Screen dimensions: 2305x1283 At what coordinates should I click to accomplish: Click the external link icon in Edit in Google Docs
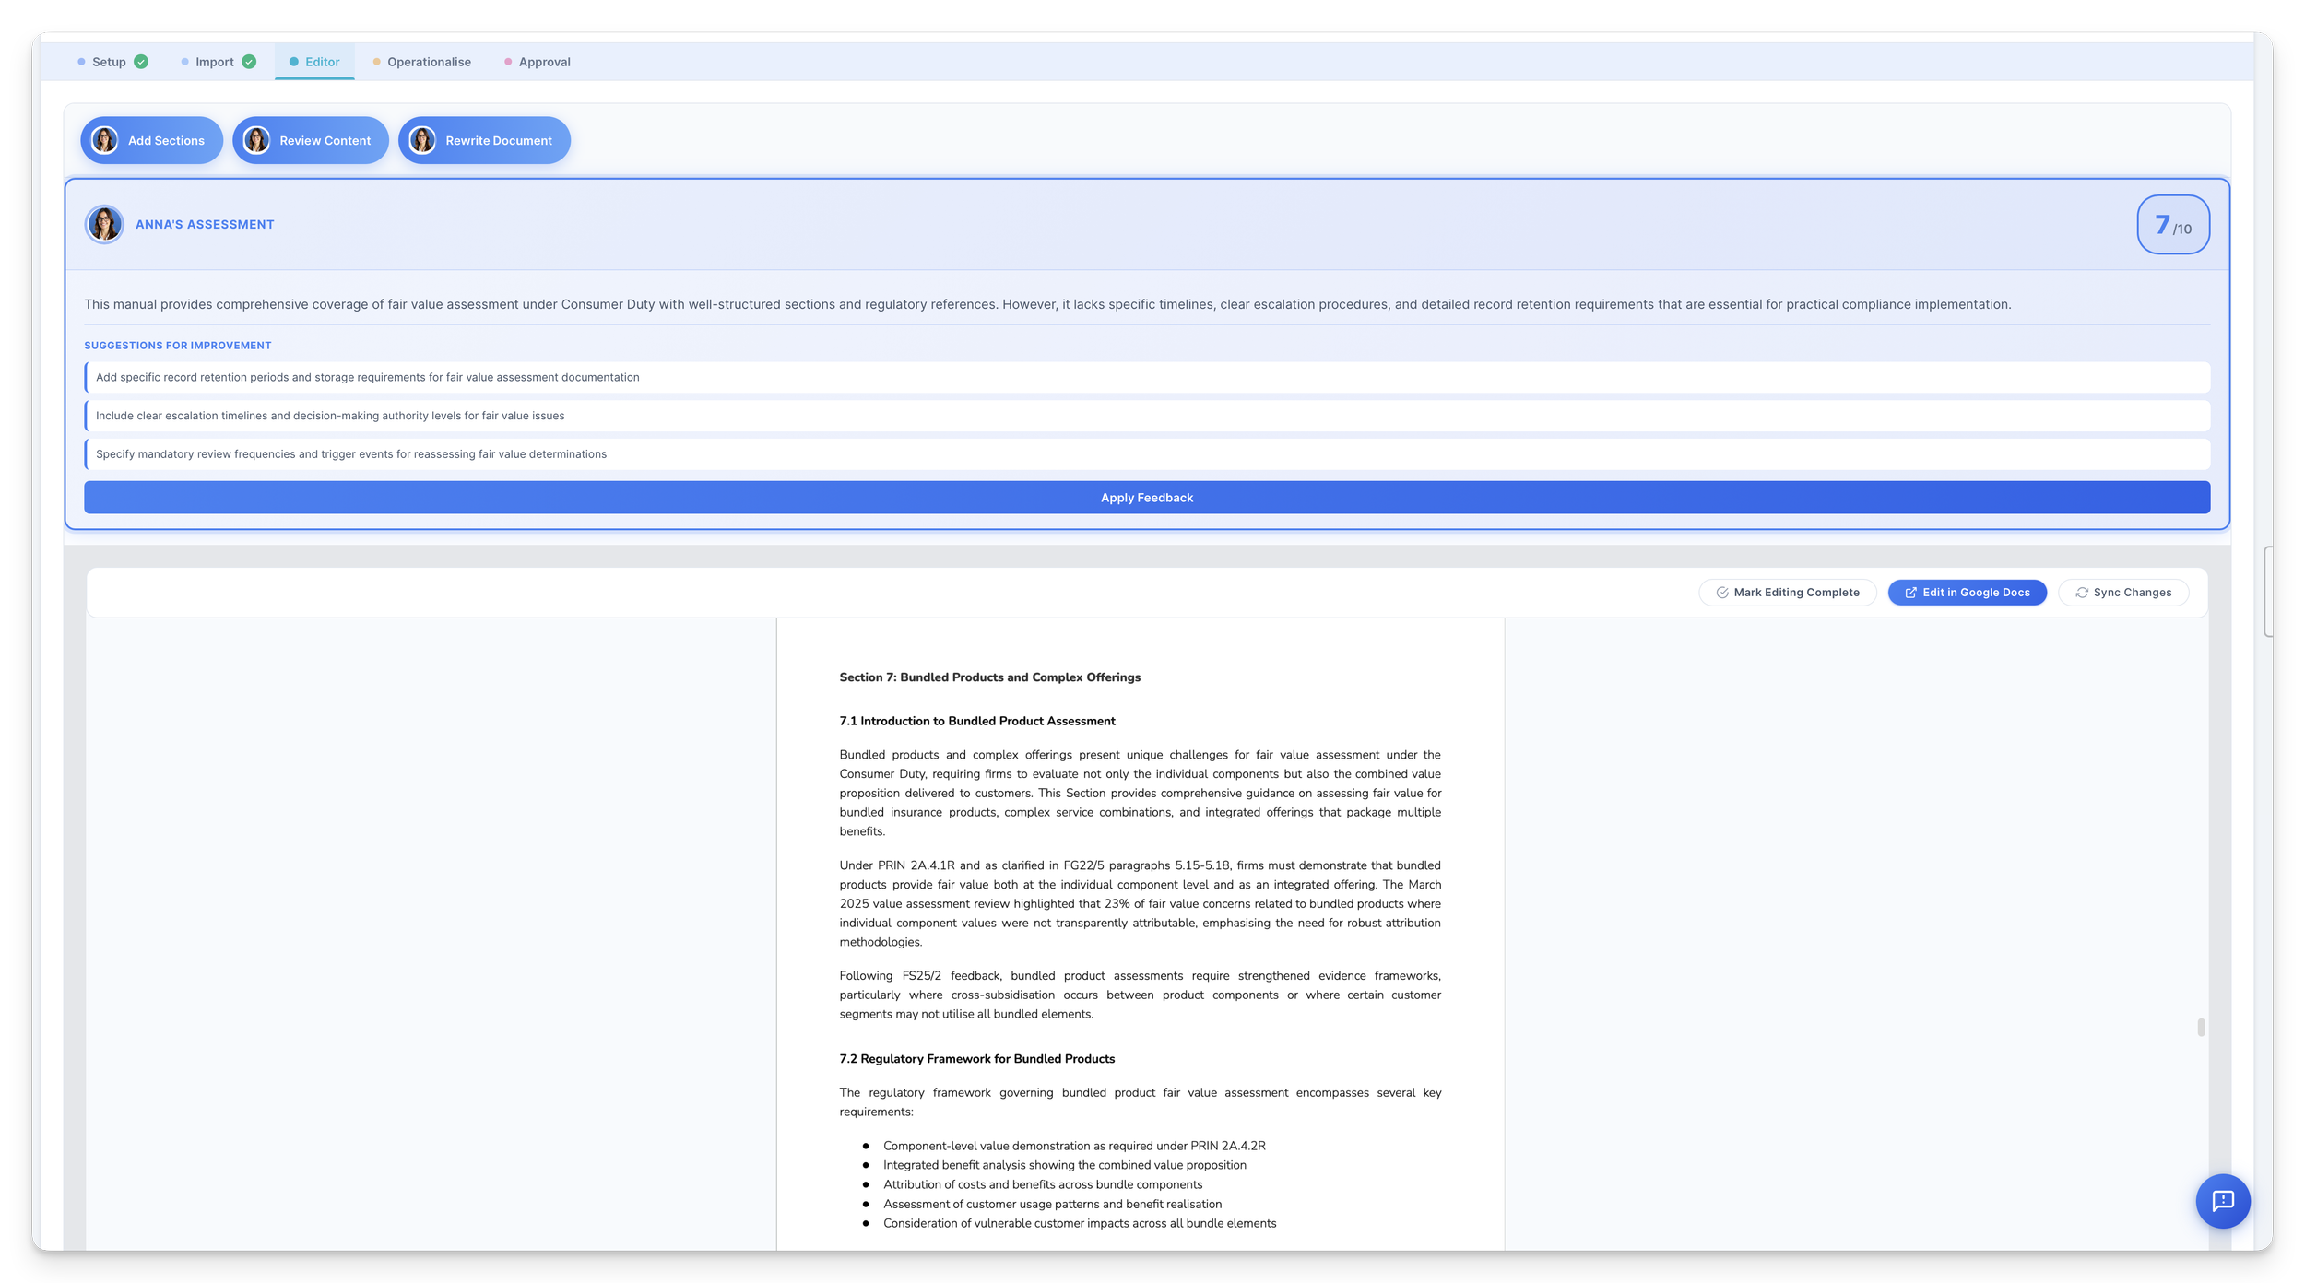[1910, 593]
